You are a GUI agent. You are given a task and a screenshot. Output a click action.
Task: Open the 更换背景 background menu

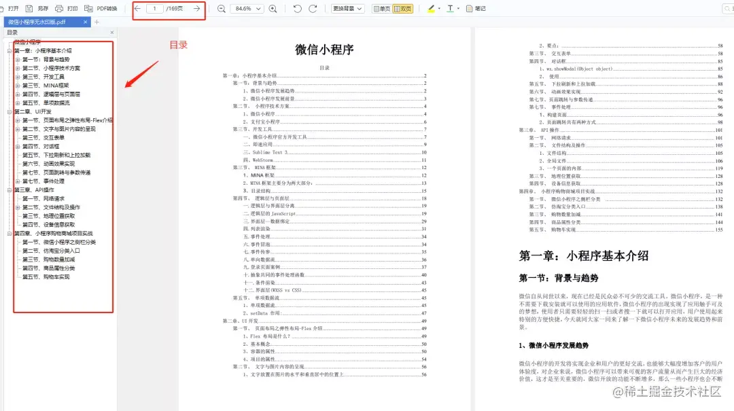[345, 8]
